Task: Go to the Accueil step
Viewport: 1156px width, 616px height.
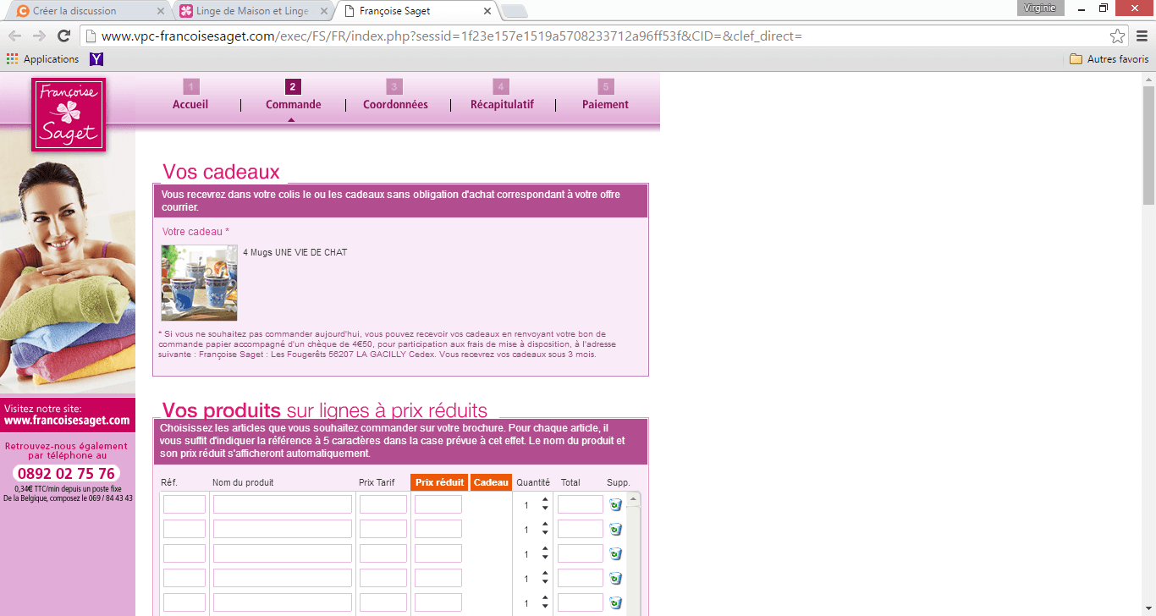Action: [190, 105]
